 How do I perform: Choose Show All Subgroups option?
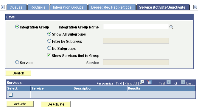point(49,34)
